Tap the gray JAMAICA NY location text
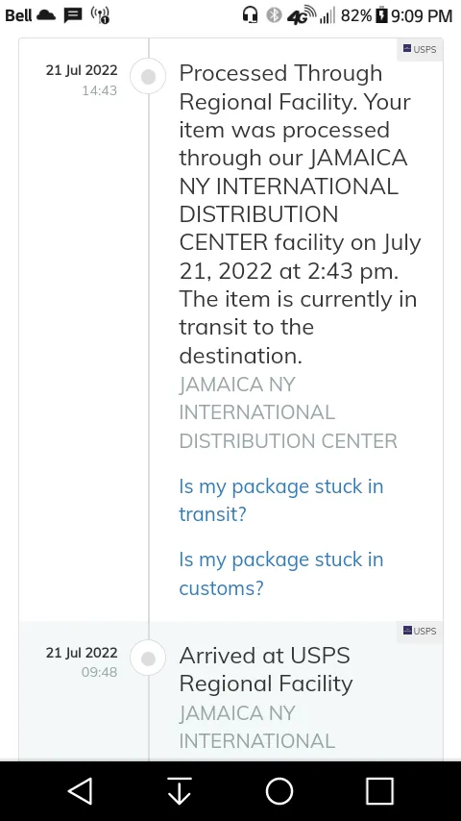461x821 pixels. 288,412
